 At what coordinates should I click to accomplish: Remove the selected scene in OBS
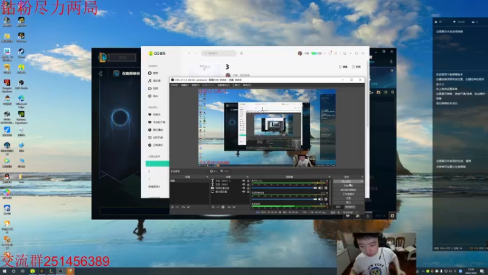[178, 207]
